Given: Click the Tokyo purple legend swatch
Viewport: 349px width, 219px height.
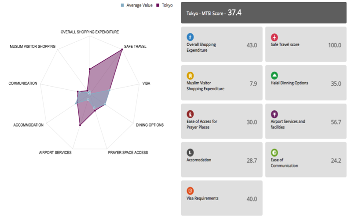Looking at the screenshot, I should pos(158,5).
